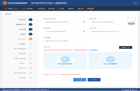Click the 修改信息 link

tap(30, 9)
